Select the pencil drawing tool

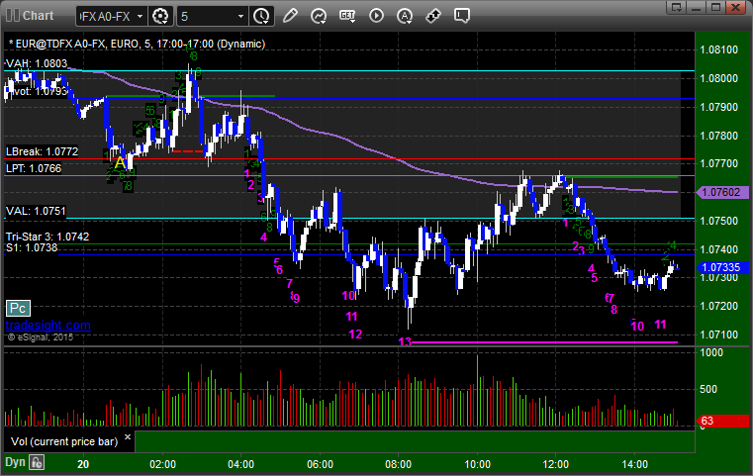290,16
